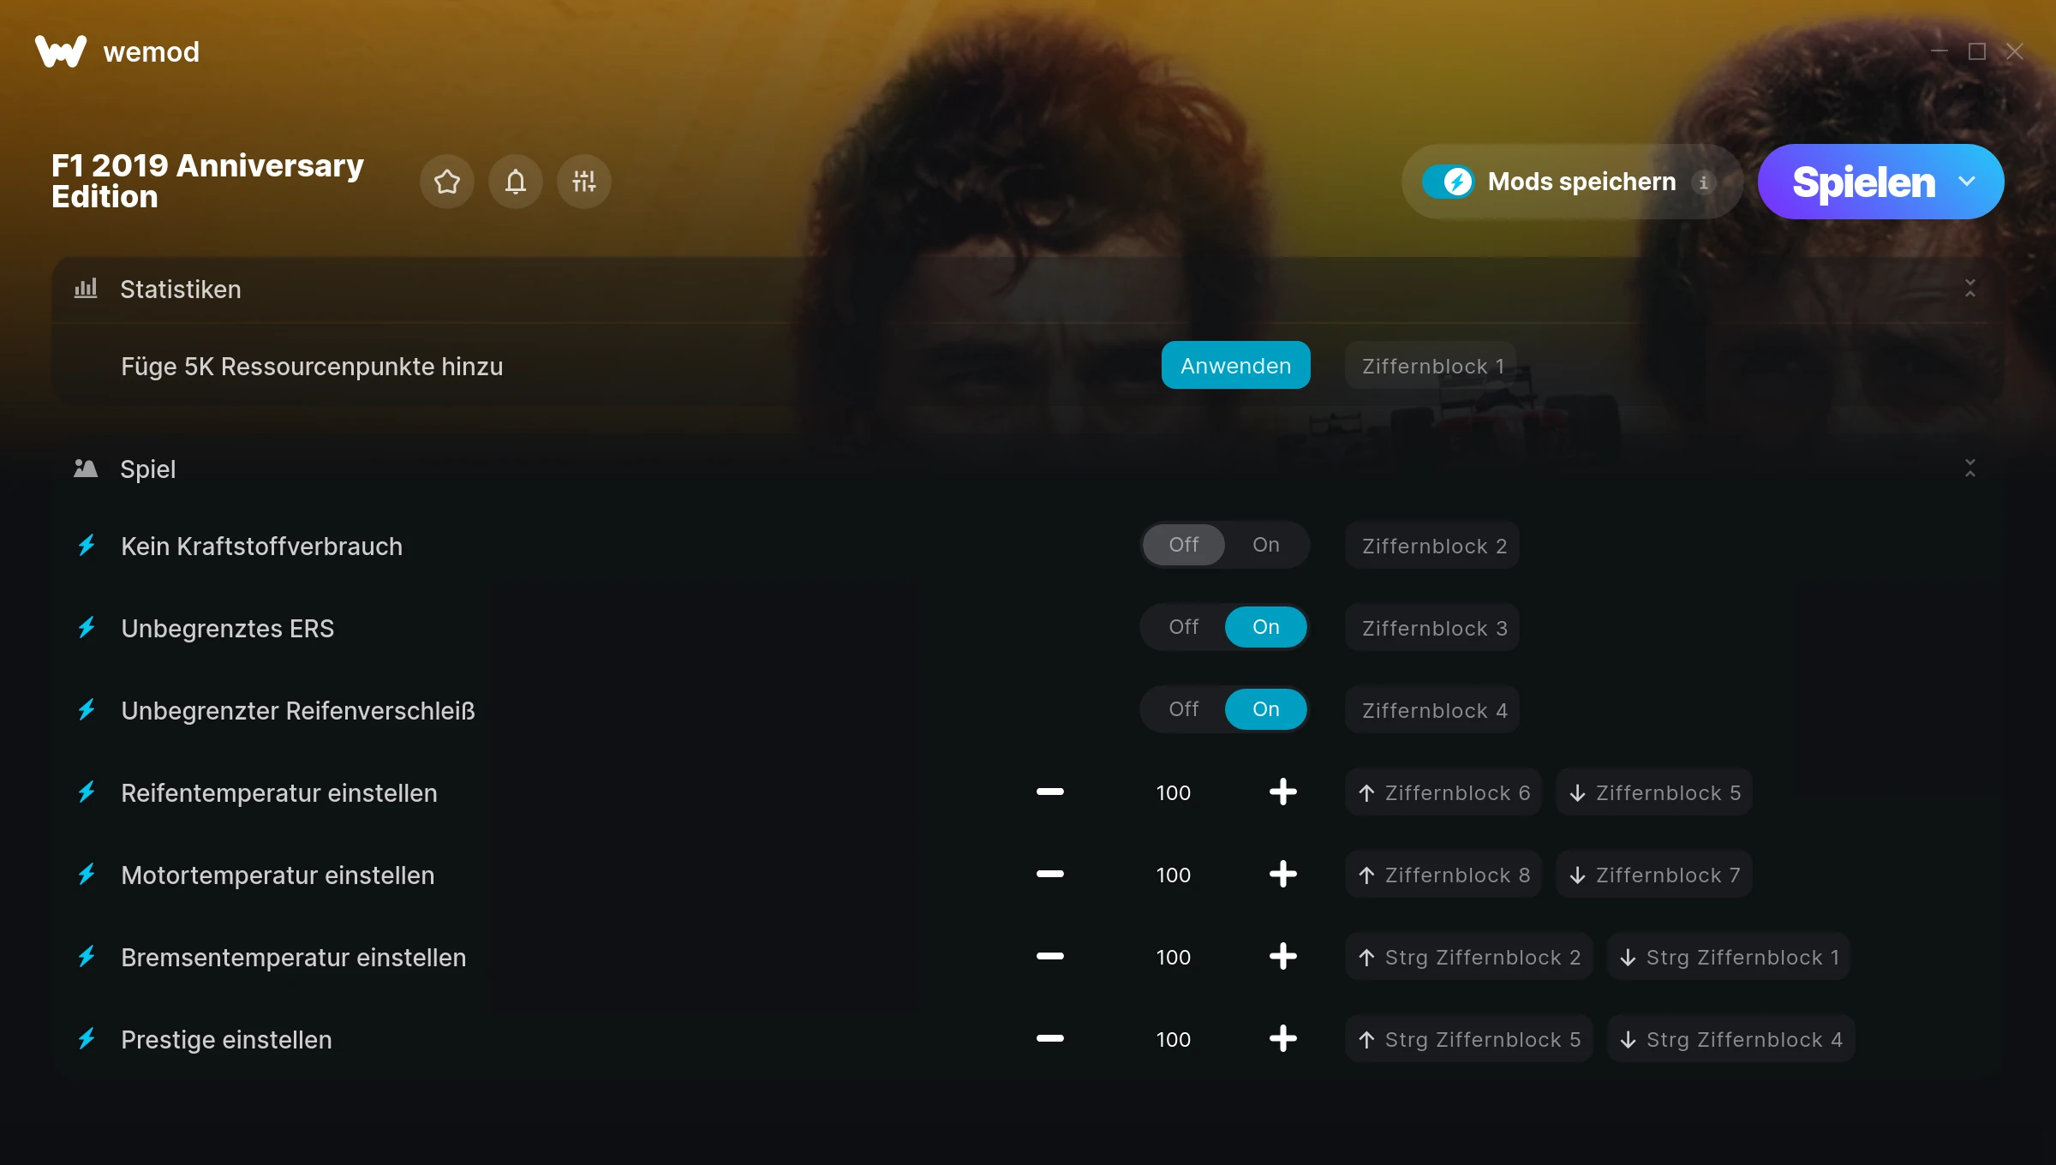Screen dimensions: 2056x1165
Task: Click the Spielen button
Action: click(1862, 182)
